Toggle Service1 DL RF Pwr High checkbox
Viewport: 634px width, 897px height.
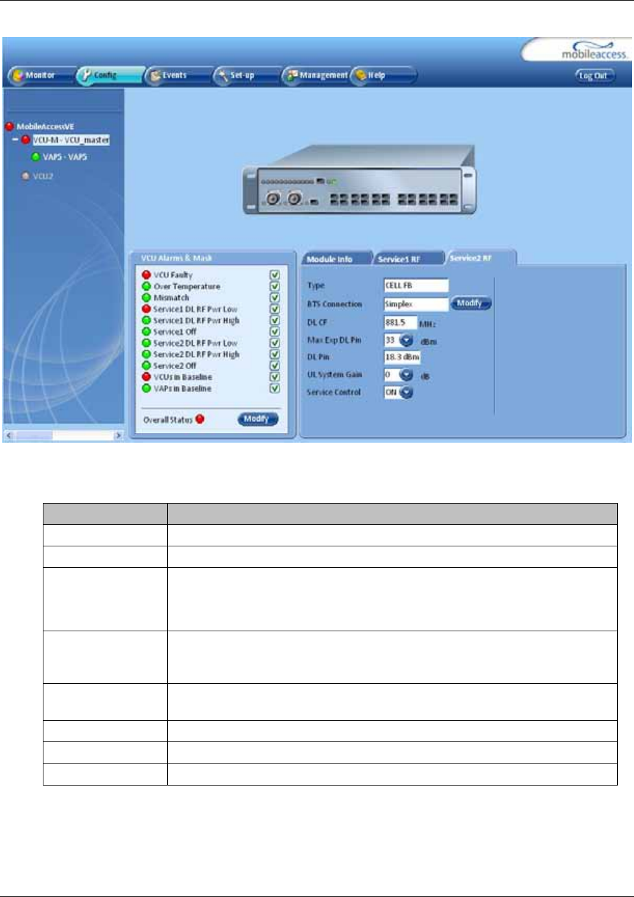275,320
